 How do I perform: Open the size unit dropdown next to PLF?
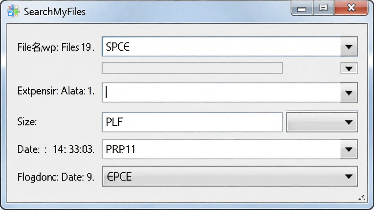[322, 122]
